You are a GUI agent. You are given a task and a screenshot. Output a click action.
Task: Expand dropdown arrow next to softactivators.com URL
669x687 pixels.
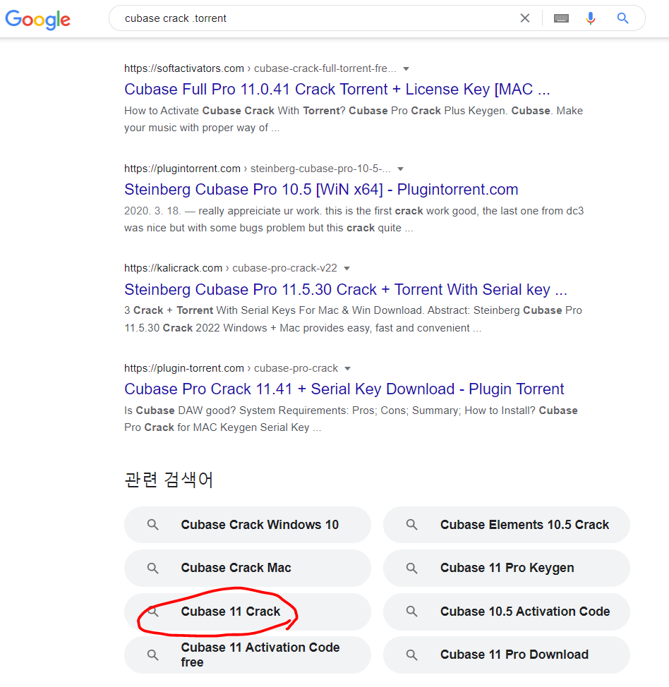[x=406, y=69]
